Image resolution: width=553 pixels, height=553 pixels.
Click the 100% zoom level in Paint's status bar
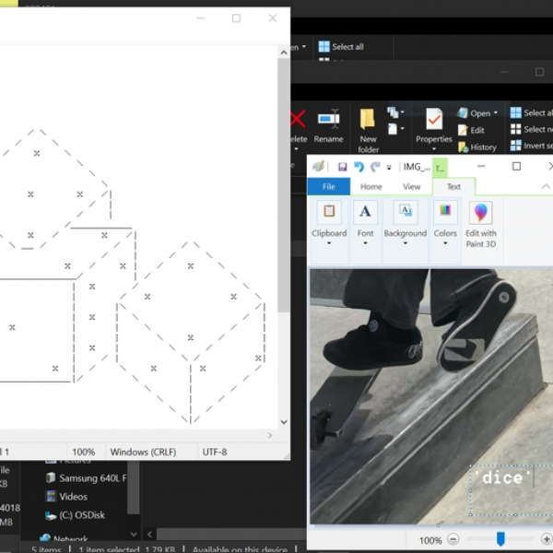430,540
